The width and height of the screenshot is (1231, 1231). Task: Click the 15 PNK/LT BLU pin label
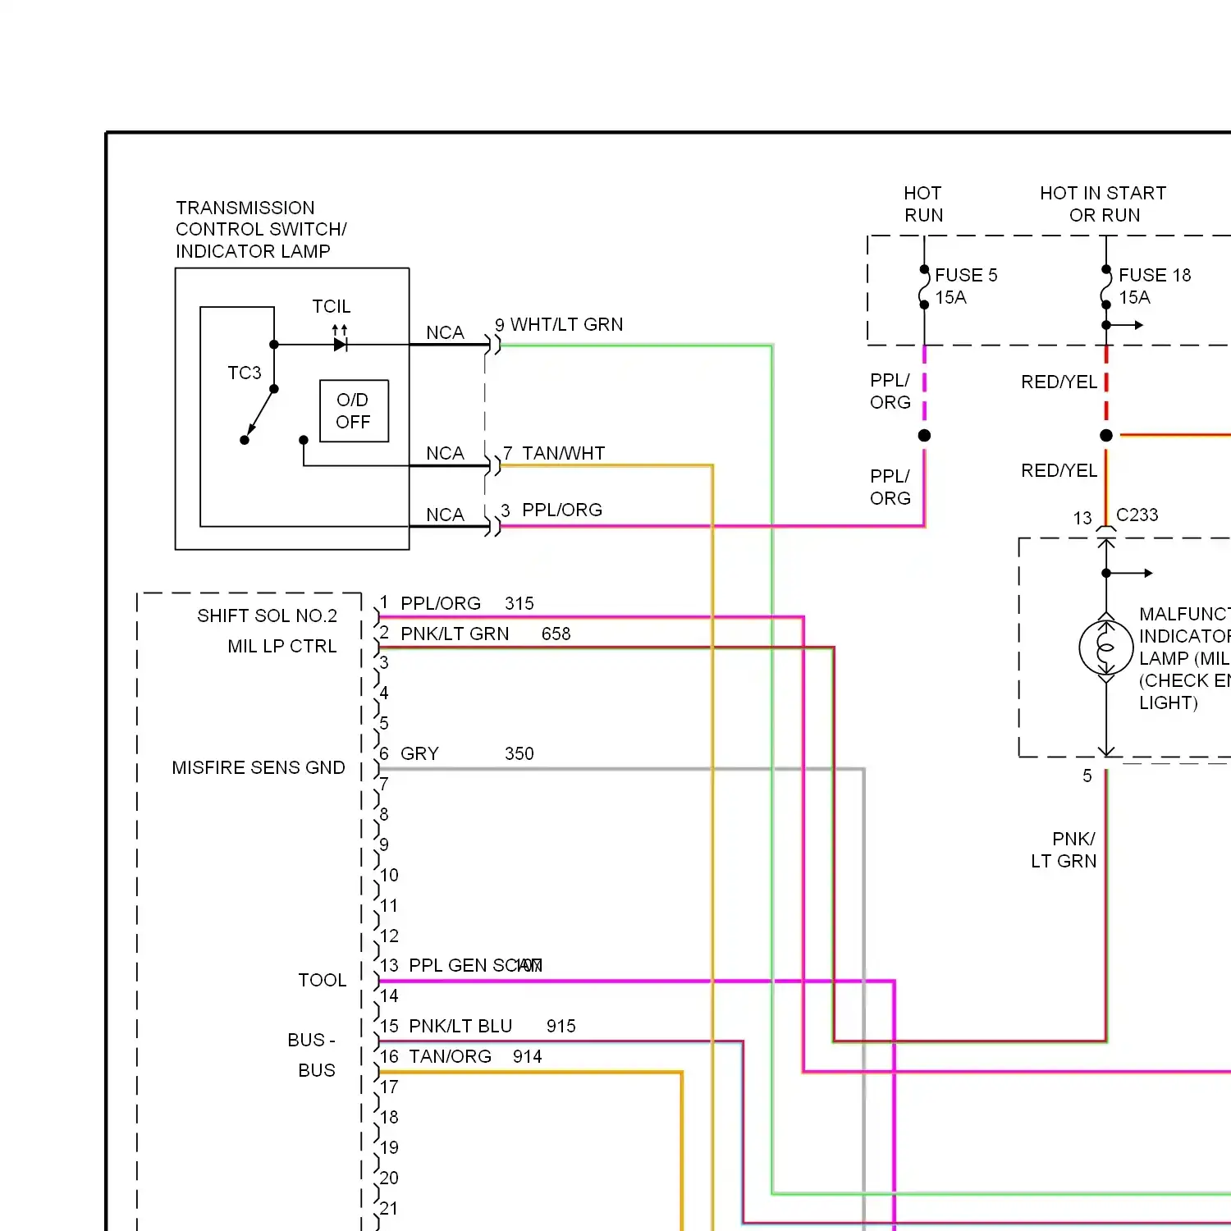coord(446,1026)
